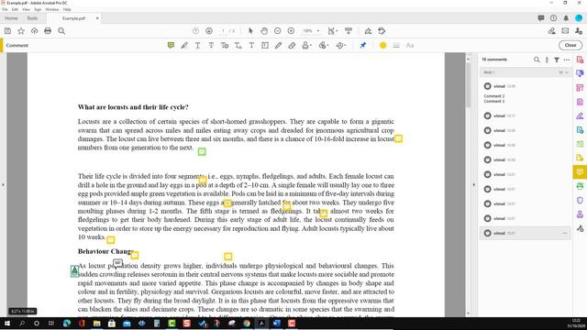Click the green stamp annotation in the margin
Image resolution: width=587 pixels, height=330 pixels.
tap(75, 271)
